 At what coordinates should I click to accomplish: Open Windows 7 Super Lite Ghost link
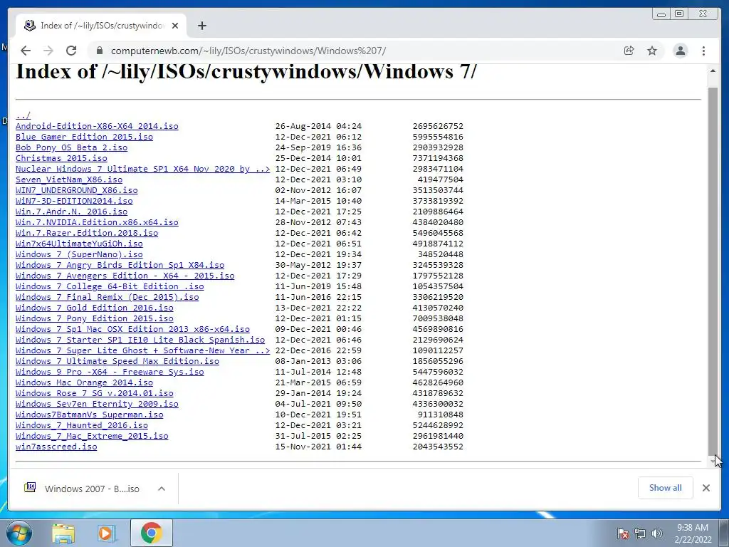[142, 350]
